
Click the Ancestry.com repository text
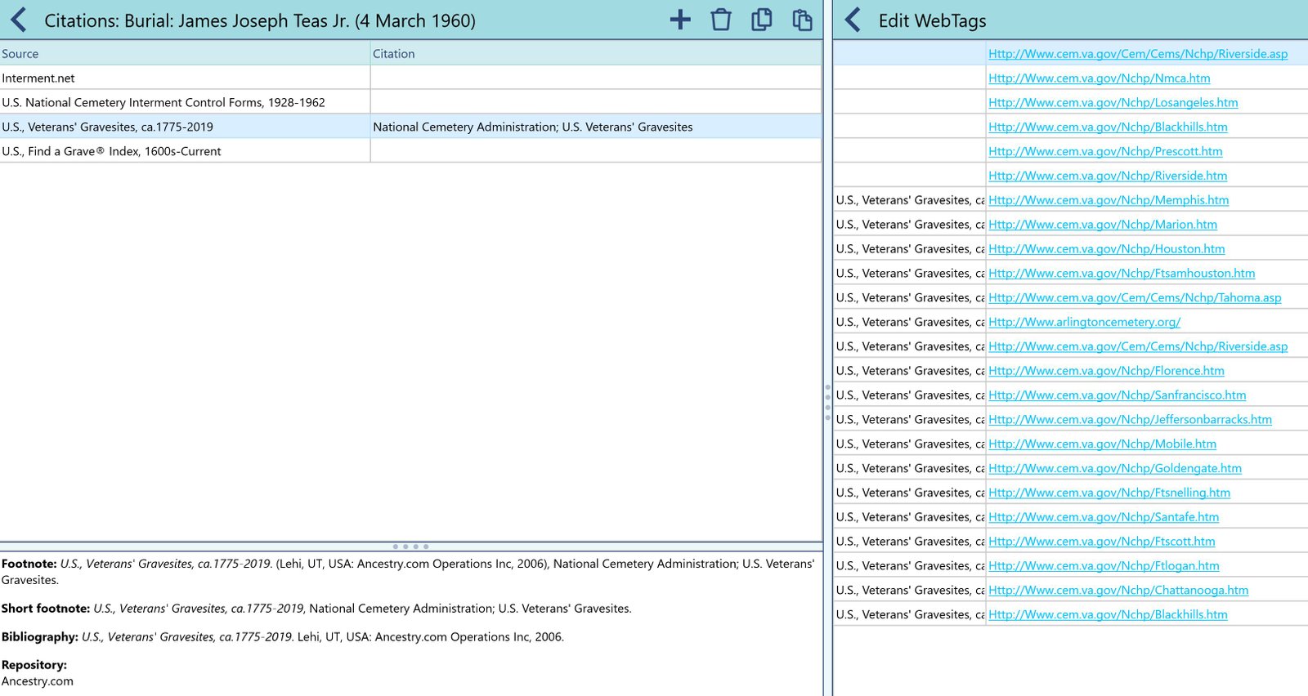(38, 681)
